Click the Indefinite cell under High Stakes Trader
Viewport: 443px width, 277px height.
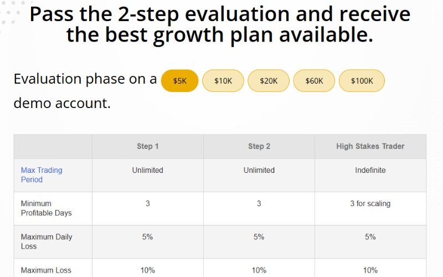pyautogui.click(x=370, y=170)
